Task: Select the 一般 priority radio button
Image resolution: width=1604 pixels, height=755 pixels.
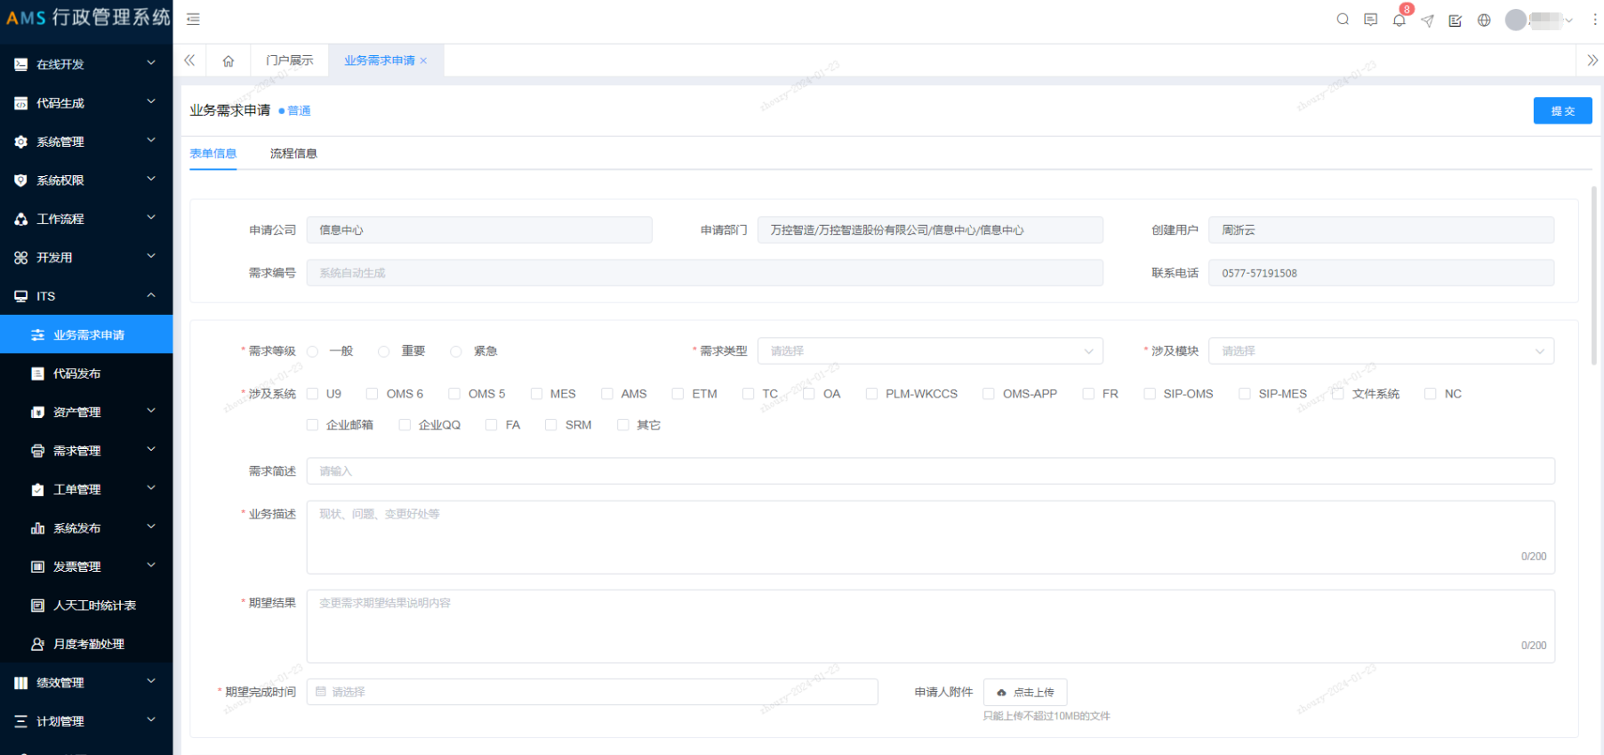Action: 312,351
